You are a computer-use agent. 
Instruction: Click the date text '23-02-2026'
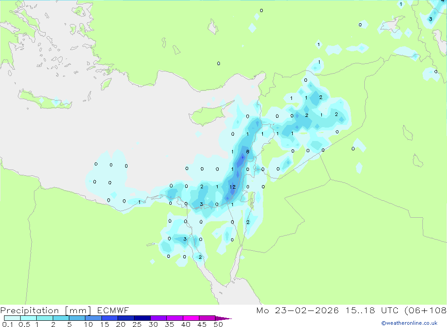307,310
